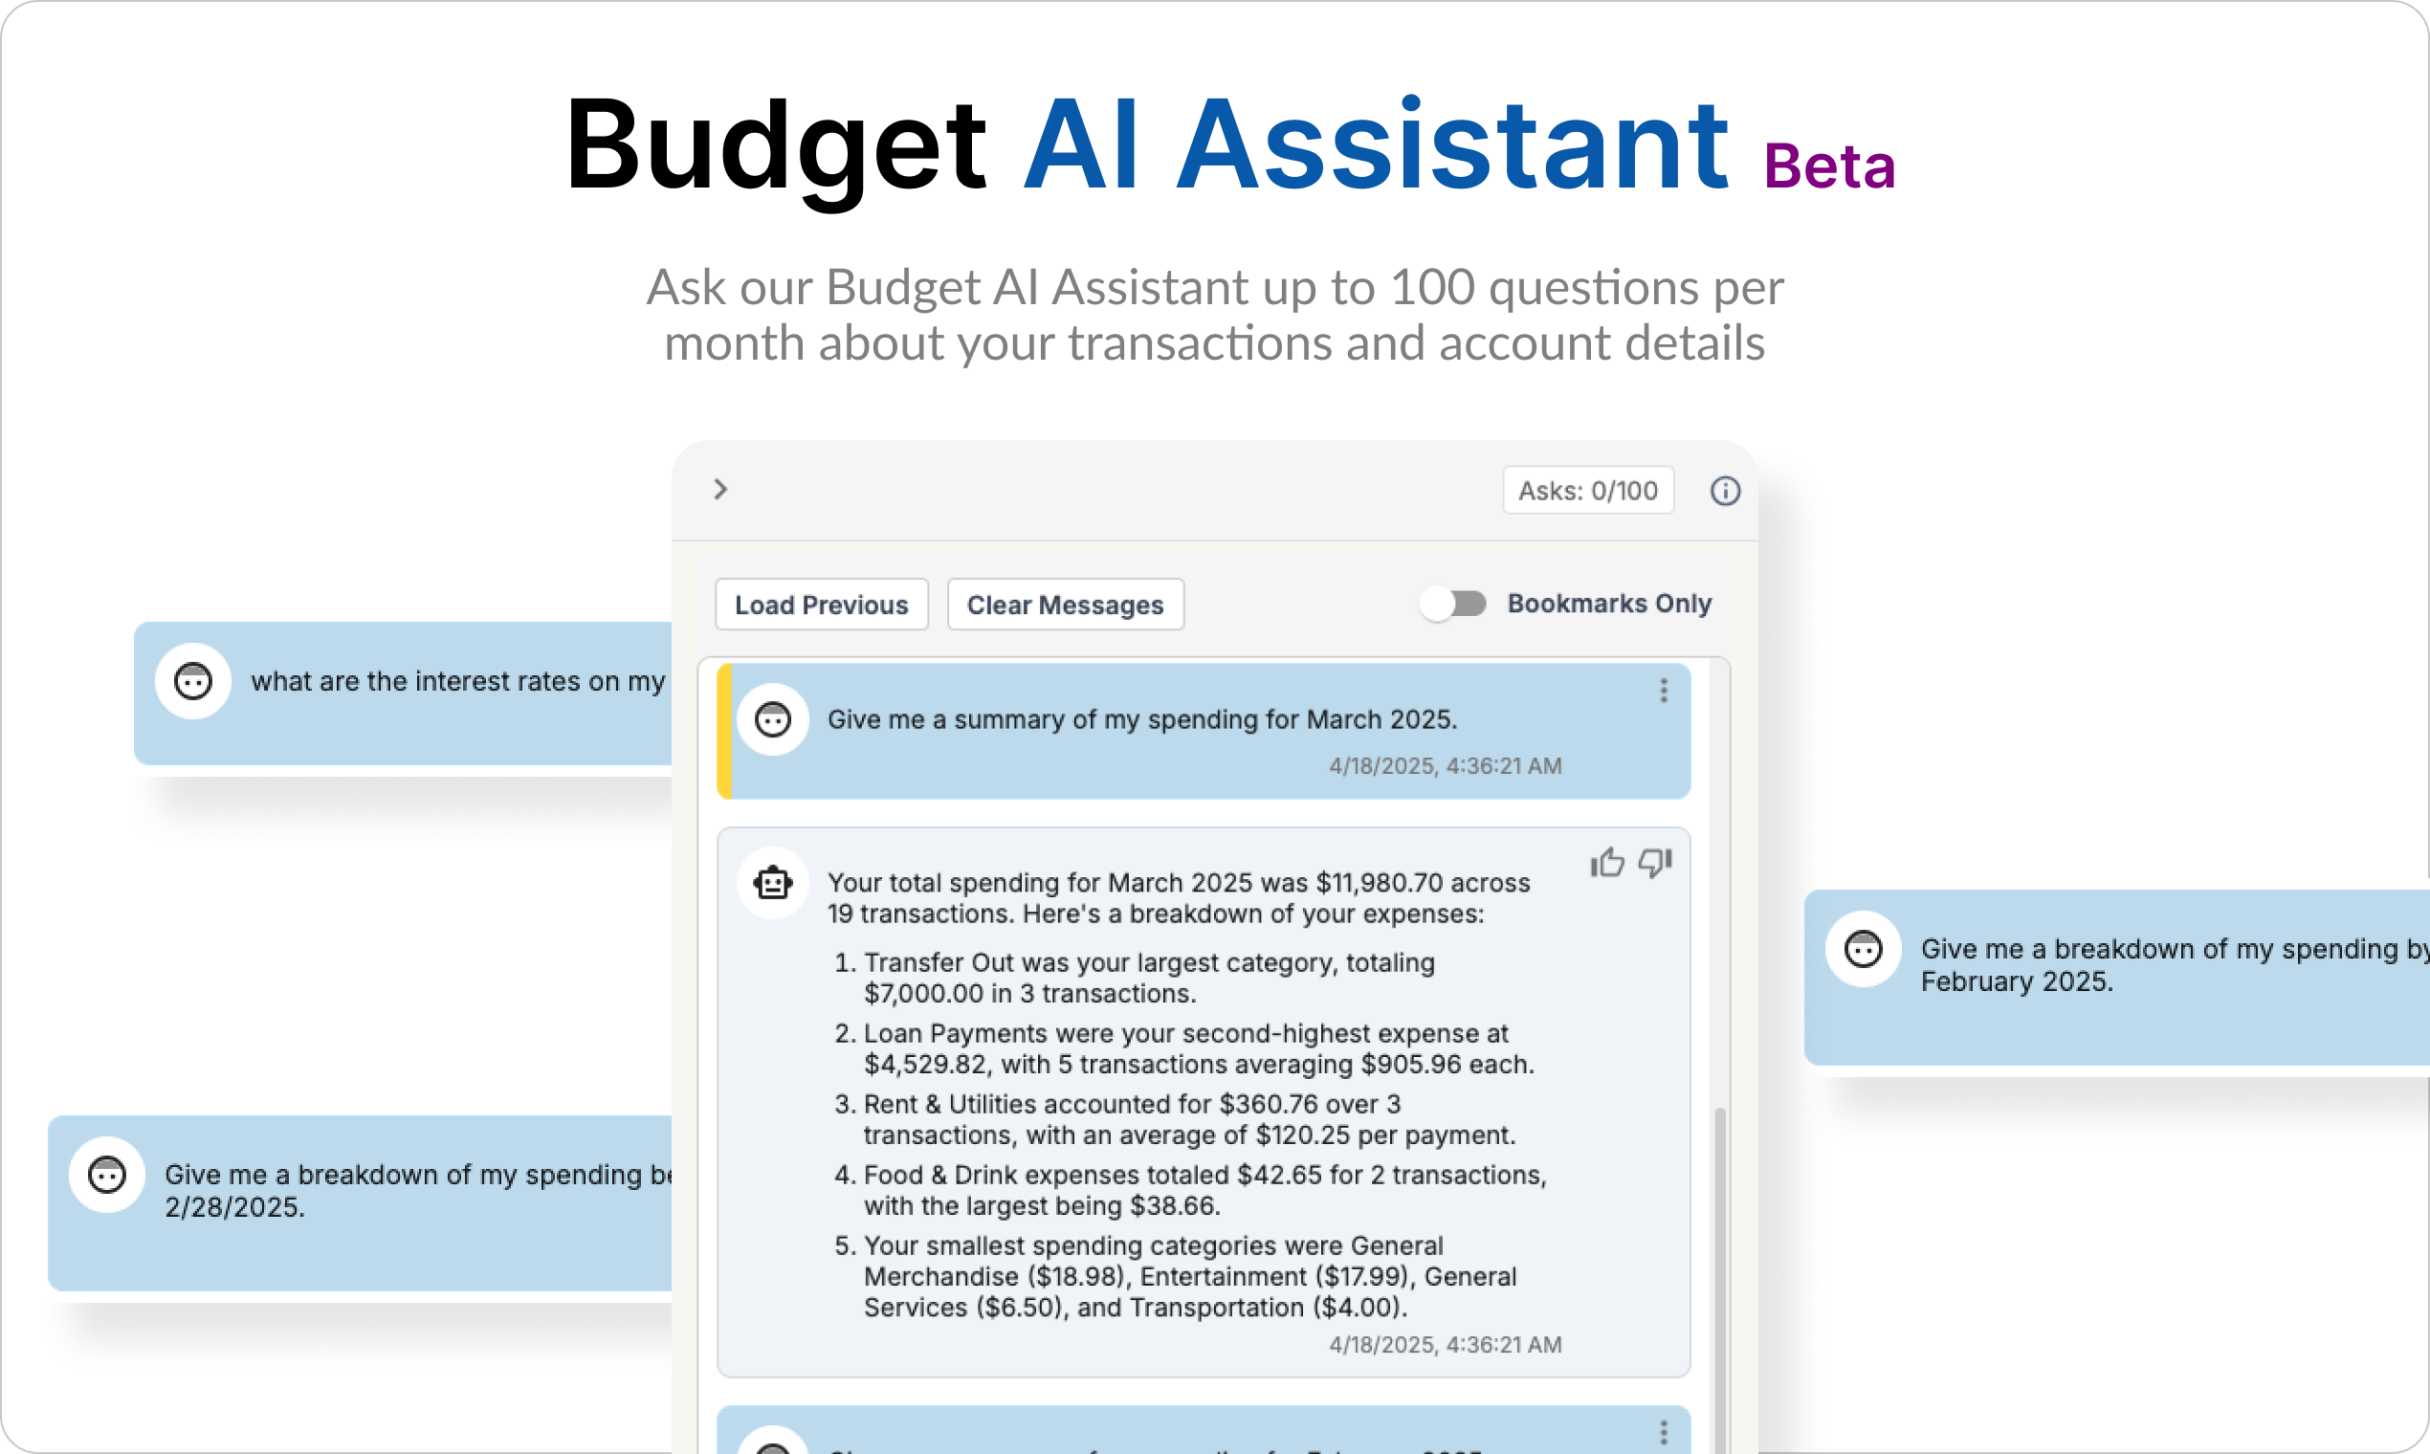Click the user avatar beside the March 2025 summary question
The height and width of the screenshot is (1454, 2430).
coord(773,720)
